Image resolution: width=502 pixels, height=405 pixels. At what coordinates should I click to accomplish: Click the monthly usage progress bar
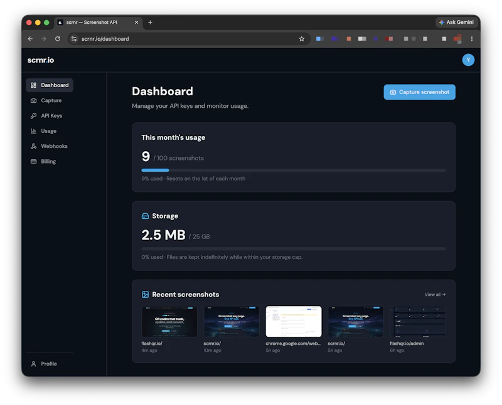pos(294,170)
